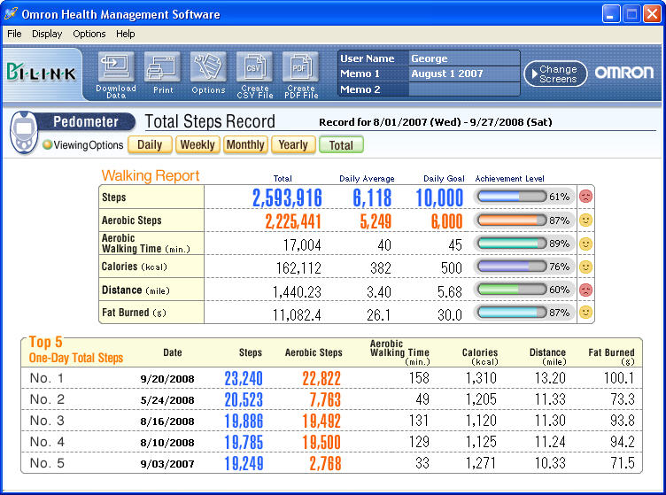This screenshot has height=495, width=666.
Task: Click the sad face icon for Steps
Action: coord(585,197)
